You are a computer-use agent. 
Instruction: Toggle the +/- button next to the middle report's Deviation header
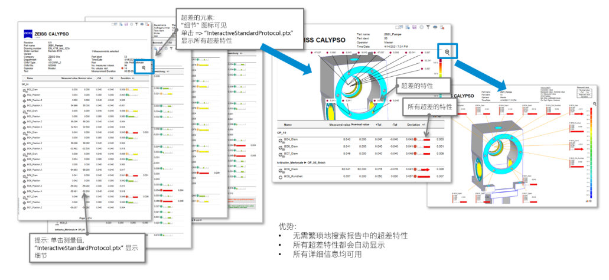(x=424, y=125)
